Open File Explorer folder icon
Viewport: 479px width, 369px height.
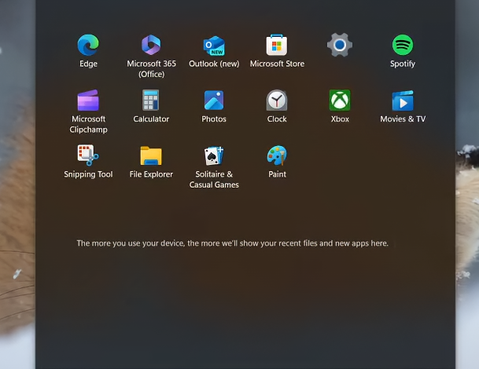click(151, 155)
